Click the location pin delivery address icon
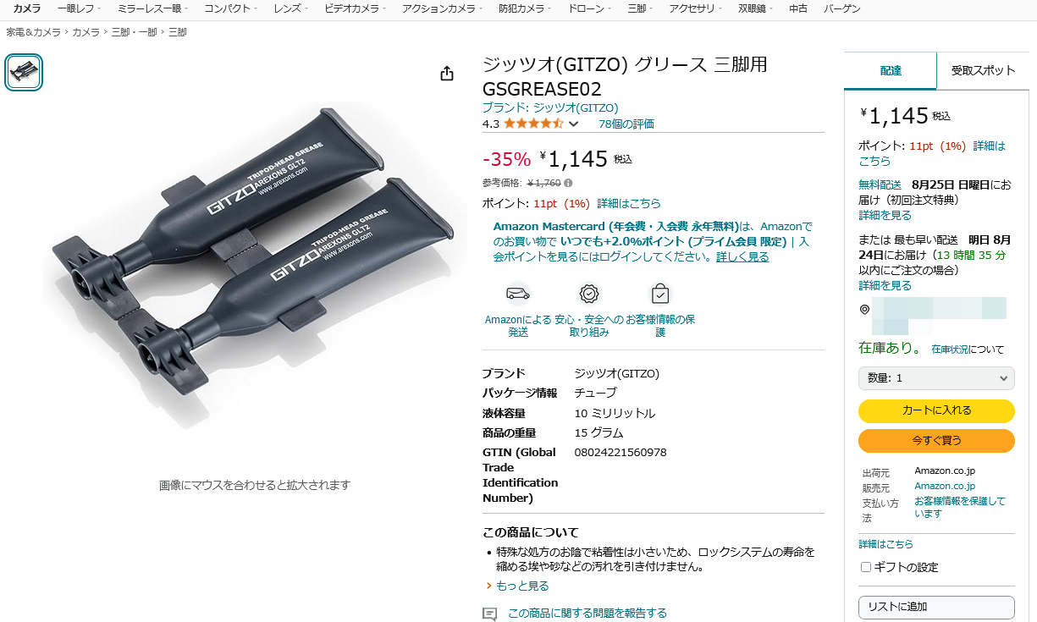The width and height of the screenshot is (1037, 622). click(x=864, y=310)
